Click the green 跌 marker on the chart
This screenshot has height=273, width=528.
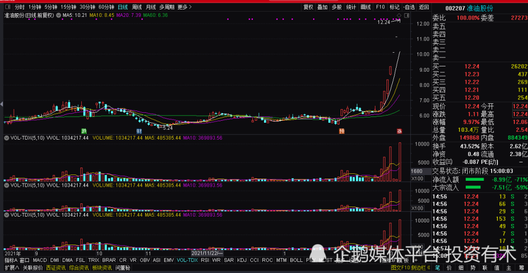[x=84, y=131]
